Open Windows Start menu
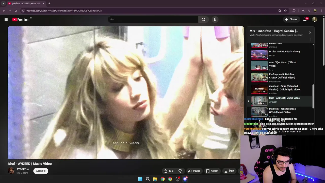The height and width of the screenshot is (183, 325). point(140,179)
